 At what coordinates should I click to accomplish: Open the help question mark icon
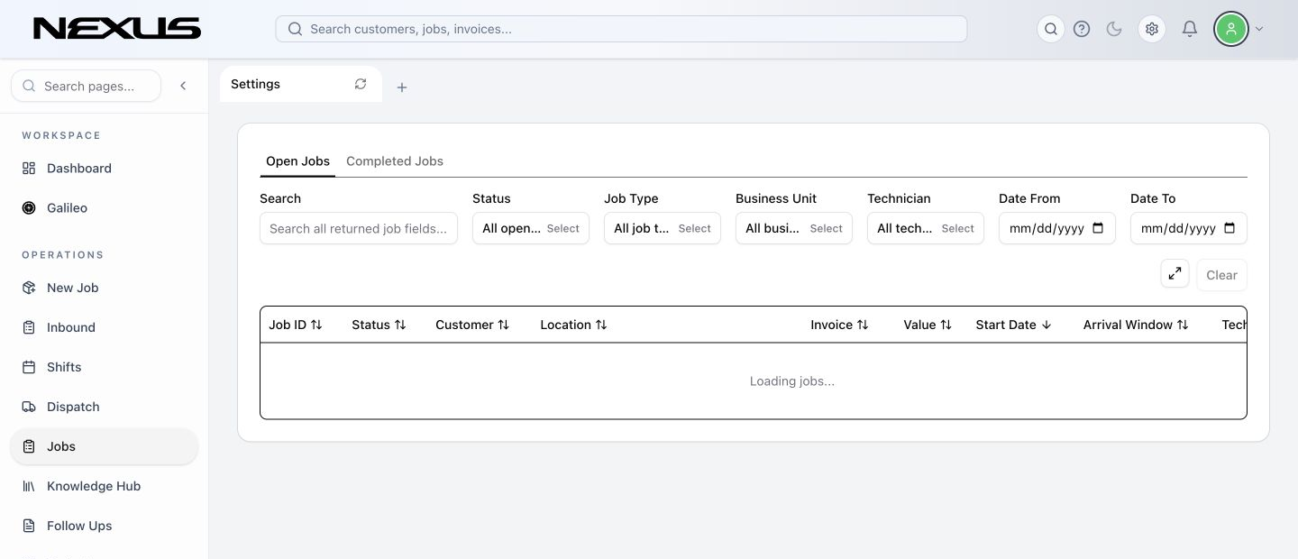pos(1082,29)
